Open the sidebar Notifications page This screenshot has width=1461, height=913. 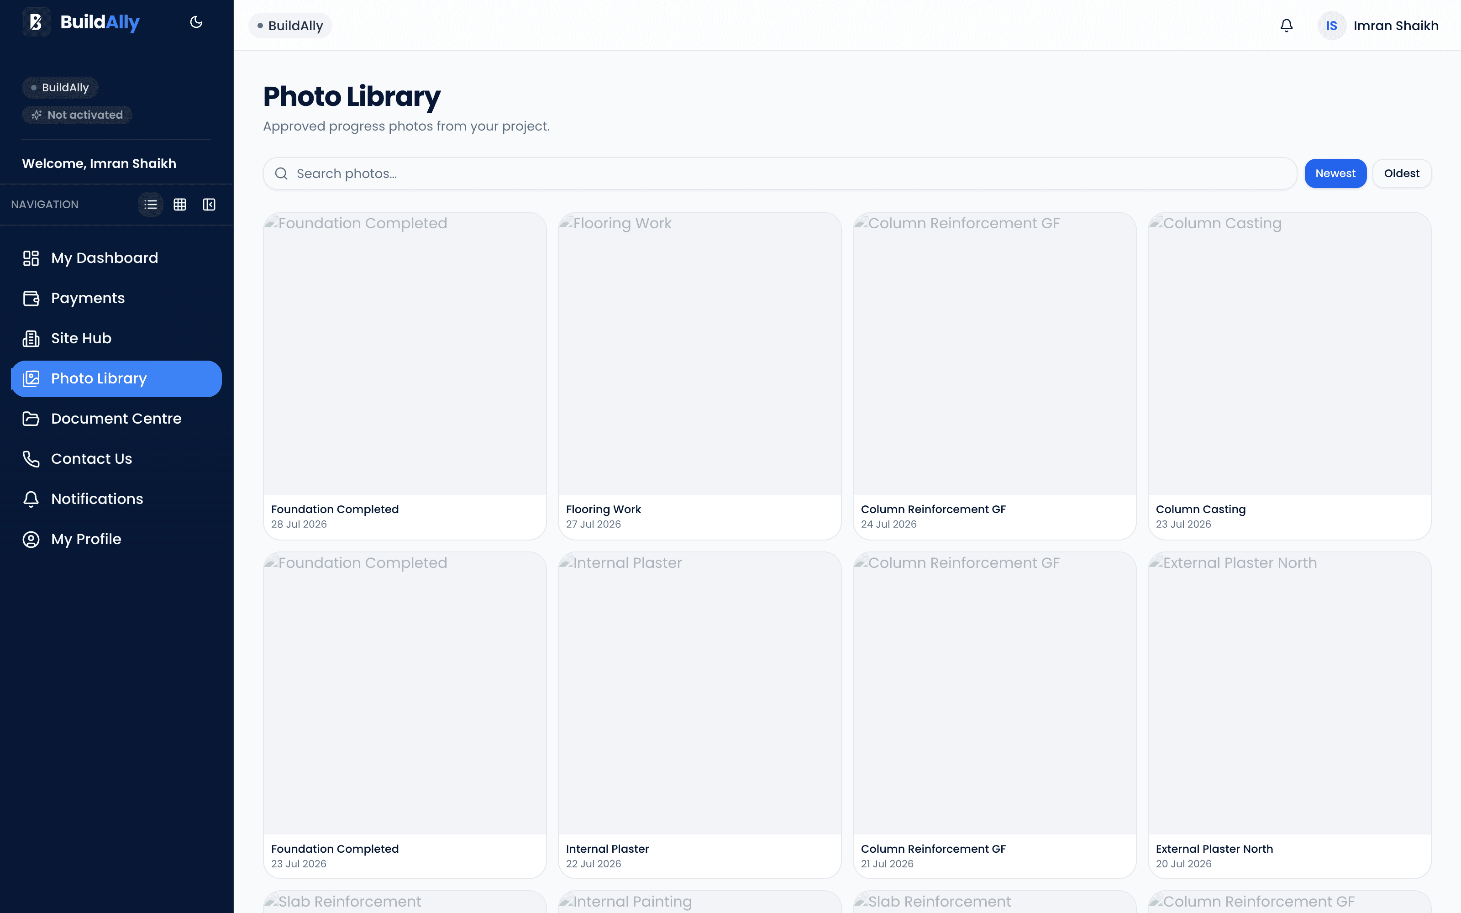(x=116, y=499)
